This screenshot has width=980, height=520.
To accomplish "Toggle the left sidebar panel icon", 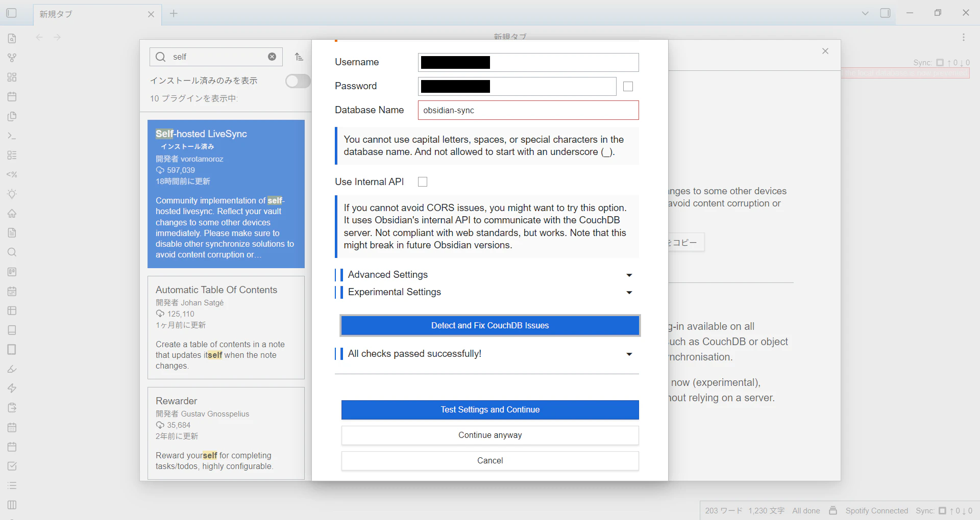I will click(x=11, y=13).
